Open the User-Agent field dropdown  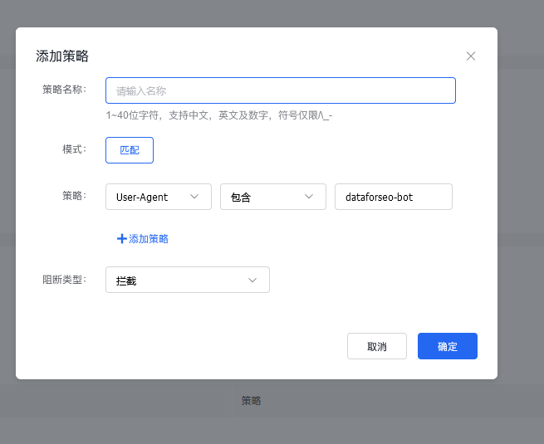159,197
